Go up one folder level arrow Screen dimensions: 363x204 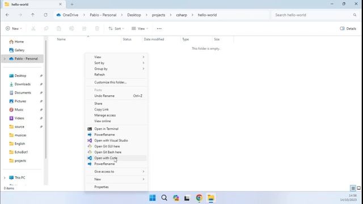coord(33,15)
